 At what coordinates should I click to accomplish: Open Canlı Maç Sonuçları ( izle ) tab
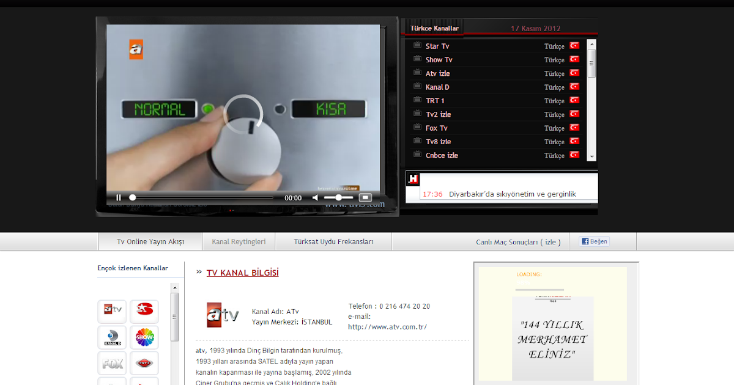click(519, 242)
